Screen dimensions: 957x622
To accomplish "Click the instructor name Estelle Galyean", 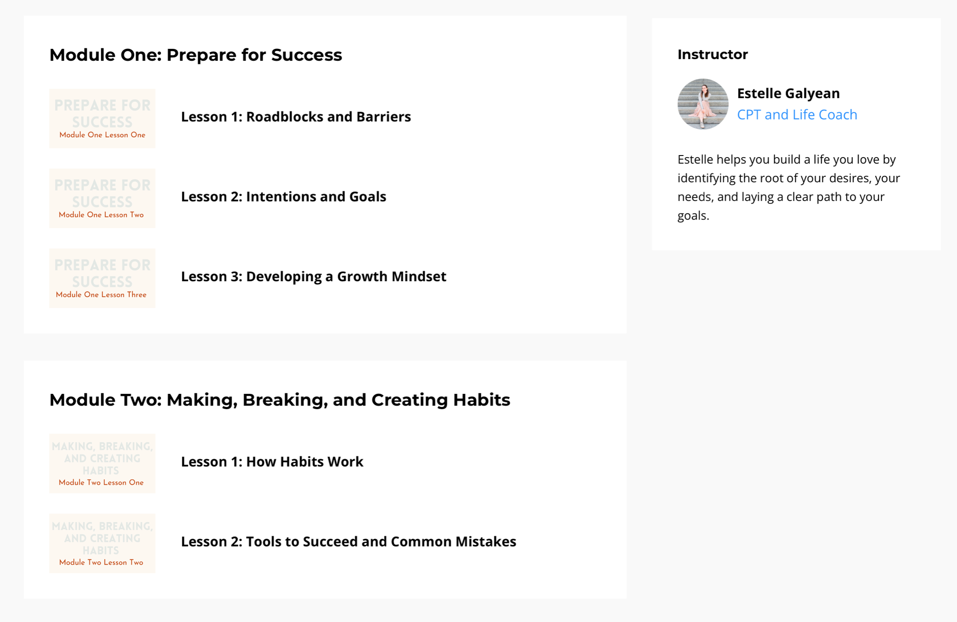I will click(788, 93).
